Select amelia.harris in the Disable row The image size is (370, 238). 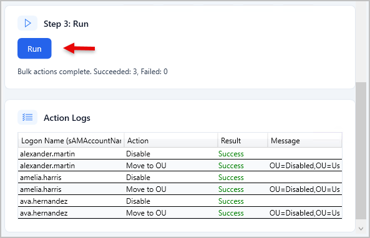click(41, 178)
